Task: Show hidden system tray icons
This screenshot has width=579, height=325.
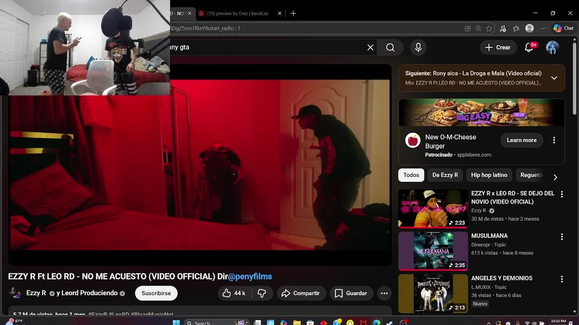Action: tap(489, 323)
